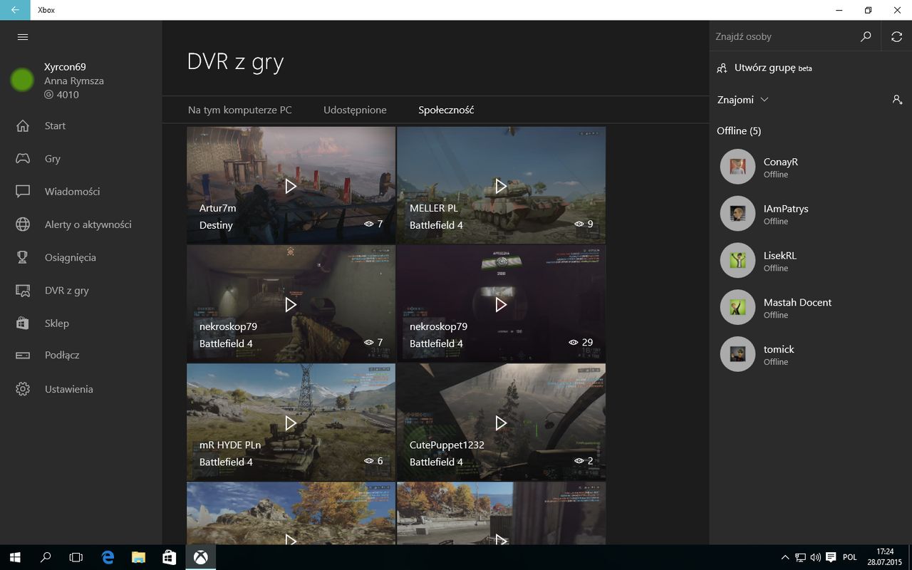Select the Społeczność tab

[x=446, y=110]
